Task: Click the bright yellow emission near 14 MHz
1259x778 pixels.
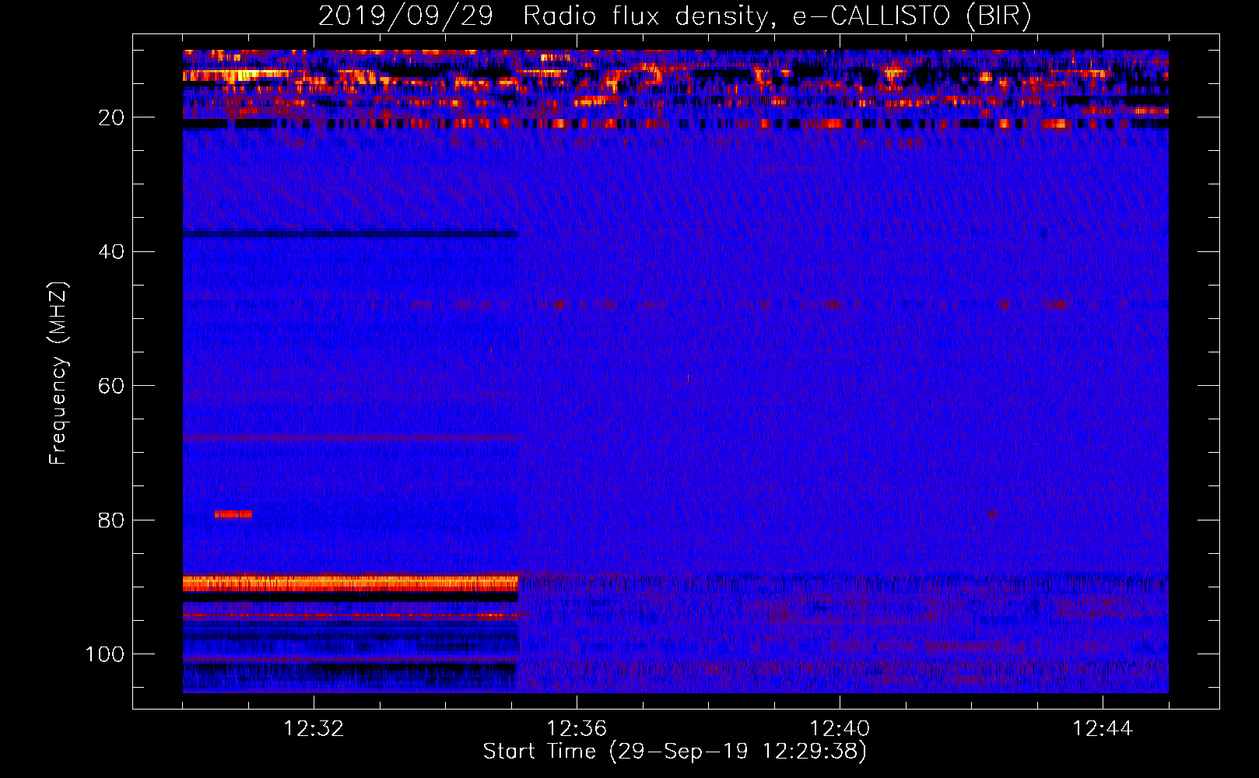Action: tap(237, 75)
